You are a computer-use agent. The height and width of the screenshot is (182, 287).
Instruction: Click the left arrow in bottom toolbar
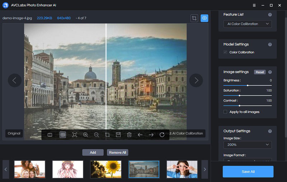(x=140, y=135)
